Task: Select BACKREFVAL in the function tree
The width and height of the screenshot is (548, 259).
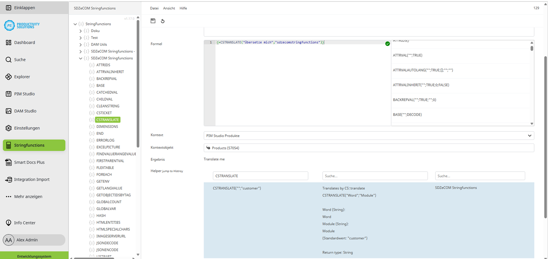Action: pos(107,79)
